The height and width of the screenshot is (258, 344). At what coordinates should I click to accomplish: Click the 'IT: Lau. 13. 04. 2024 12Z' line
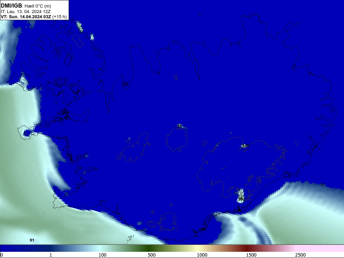pyautogui.click(x=26, y=12)
